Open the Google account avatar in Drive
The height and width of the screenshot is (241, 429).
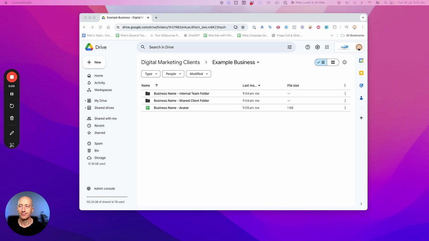pos(359,47)
